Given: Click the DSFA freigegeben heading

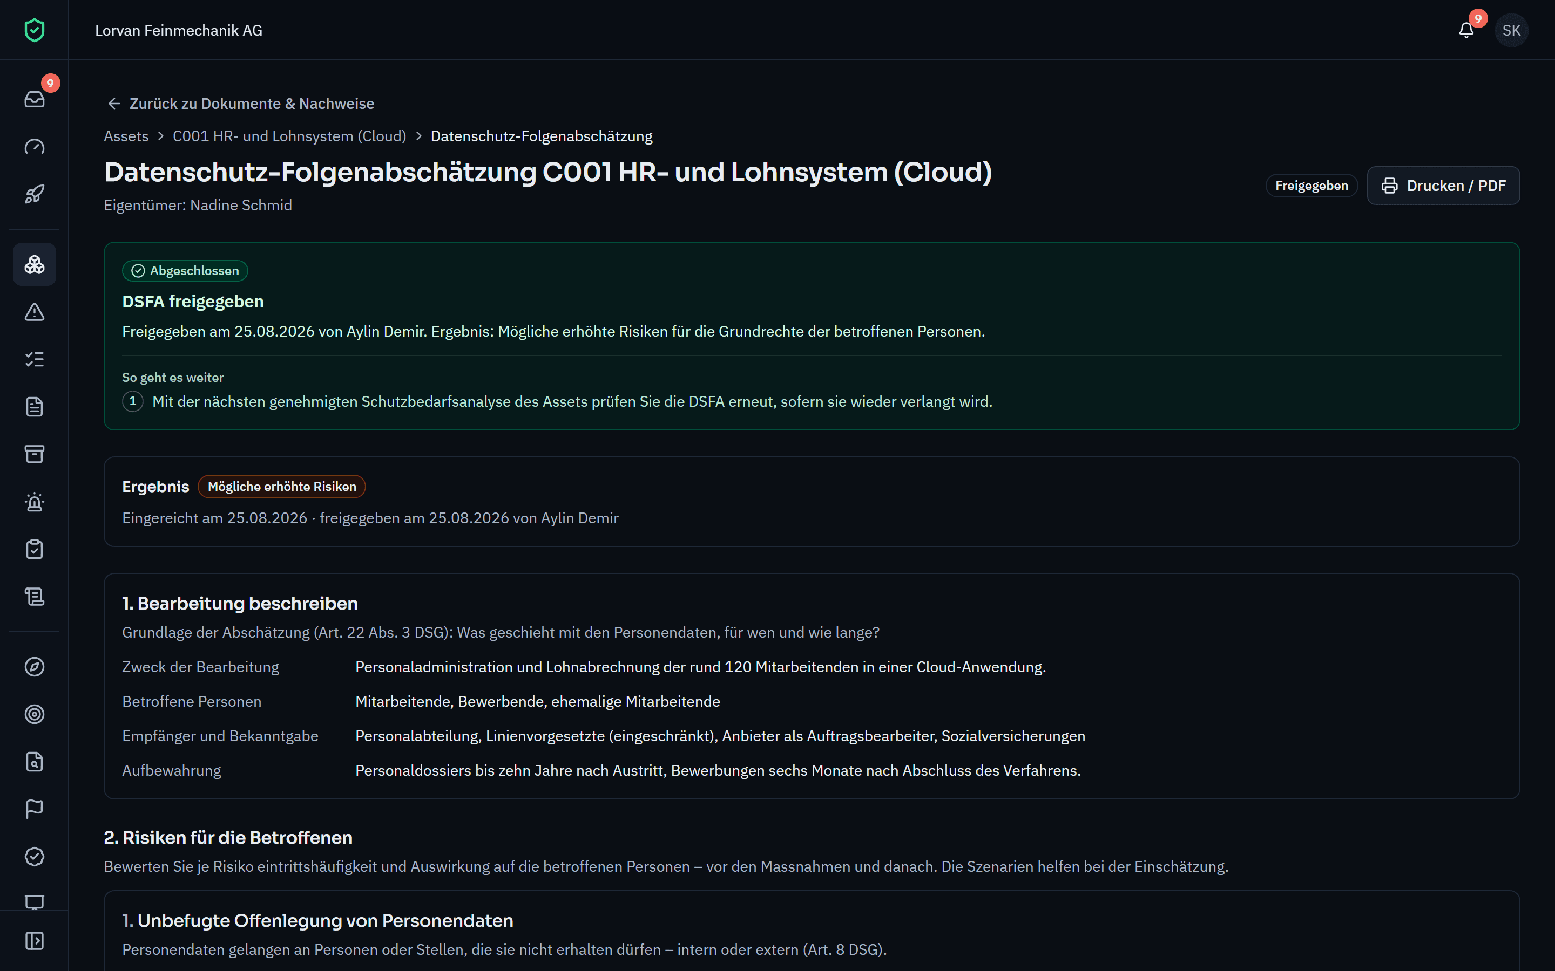Looking at the screenshot, I should tap(193, 302).
